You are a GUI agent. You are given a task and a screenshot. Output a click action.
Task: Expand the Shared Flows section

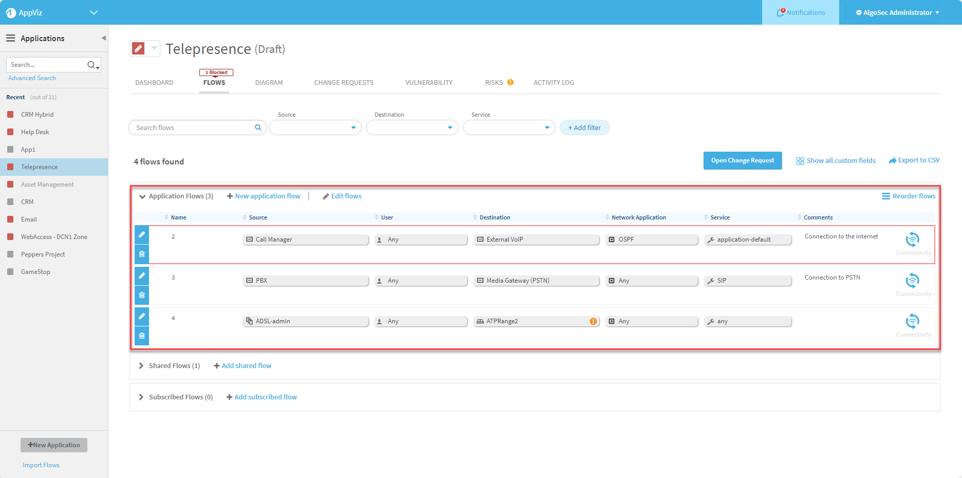pos(141,366)
